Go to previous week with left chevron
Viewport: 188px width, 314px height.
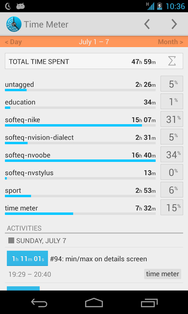tap(147, 24)
